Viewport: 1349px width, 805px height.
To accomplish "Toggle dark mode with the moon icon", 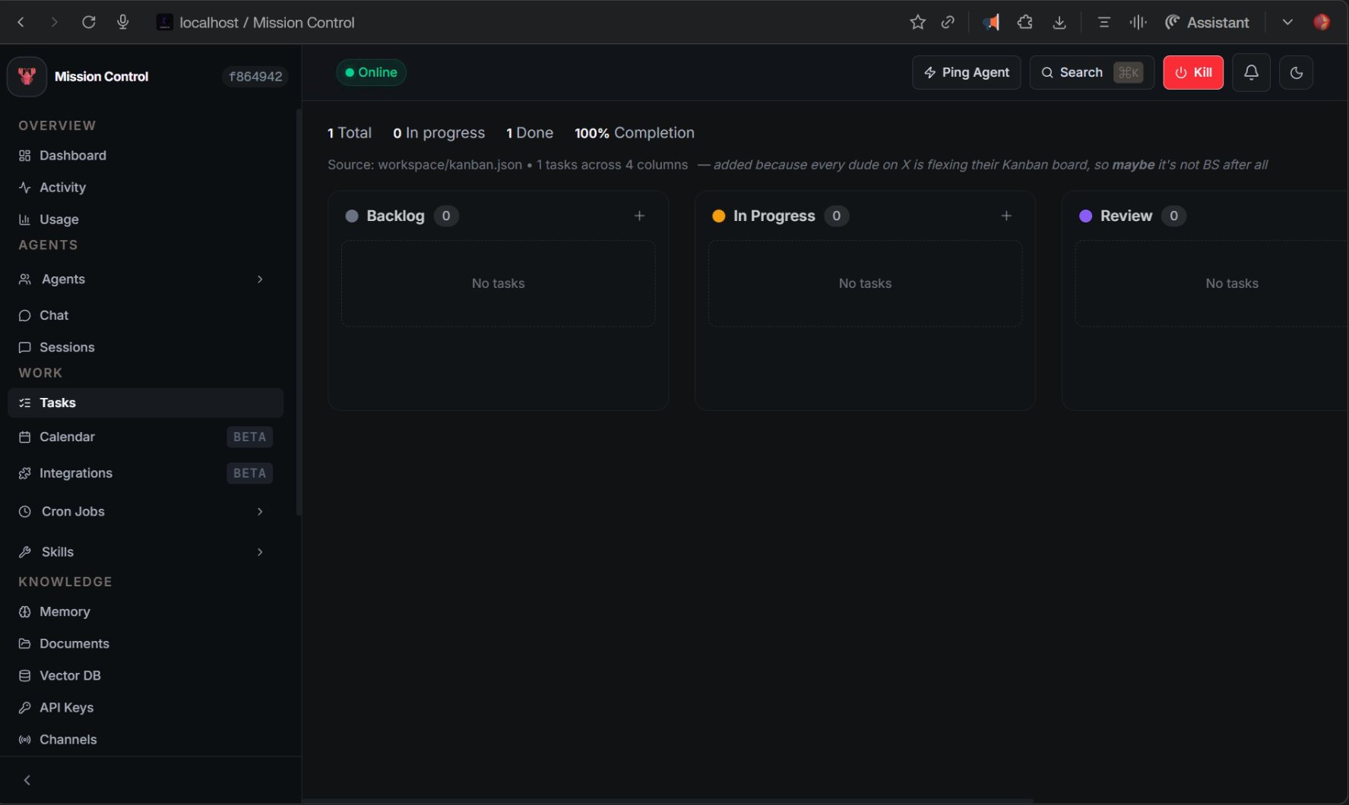I will pyautogui.click(x=1296, y=73).
